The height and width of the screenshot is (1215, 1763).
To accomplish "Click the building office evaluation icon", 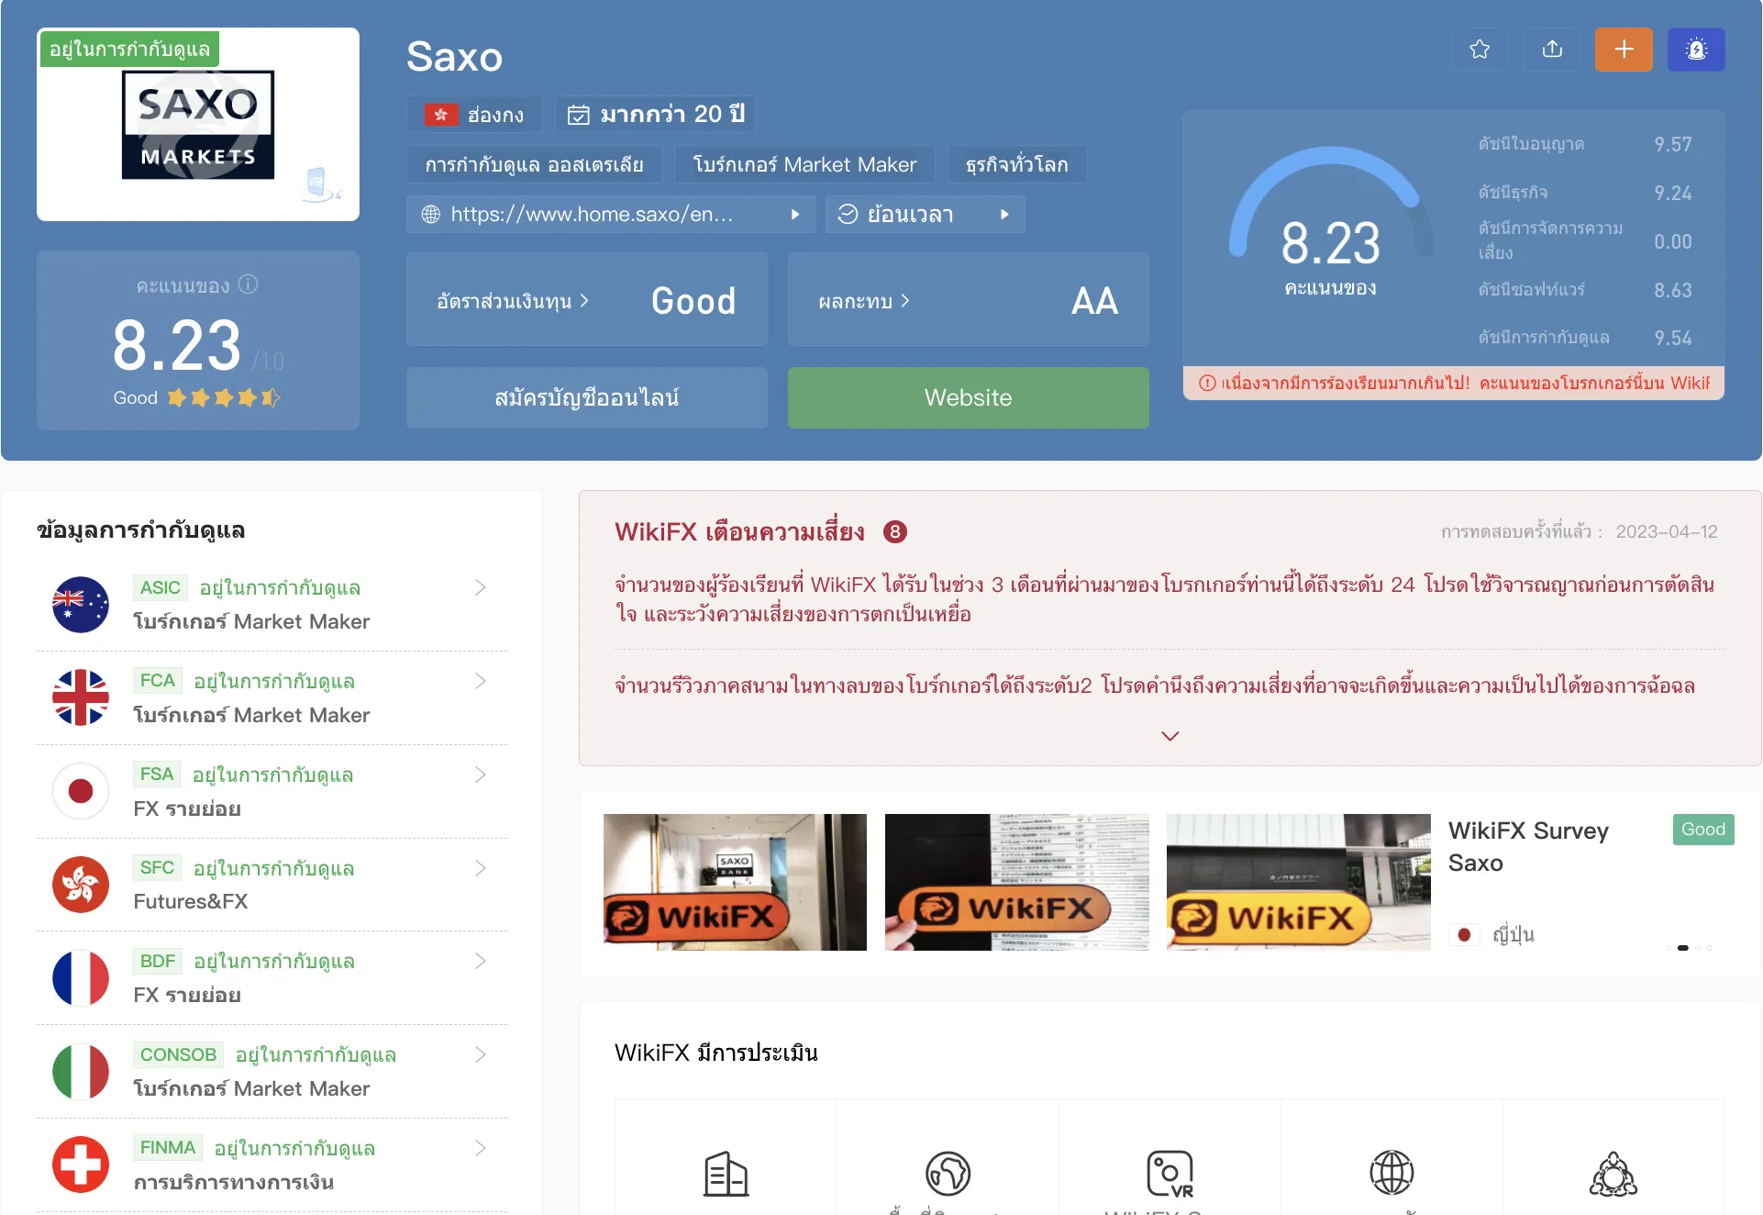I will 726,1174.
